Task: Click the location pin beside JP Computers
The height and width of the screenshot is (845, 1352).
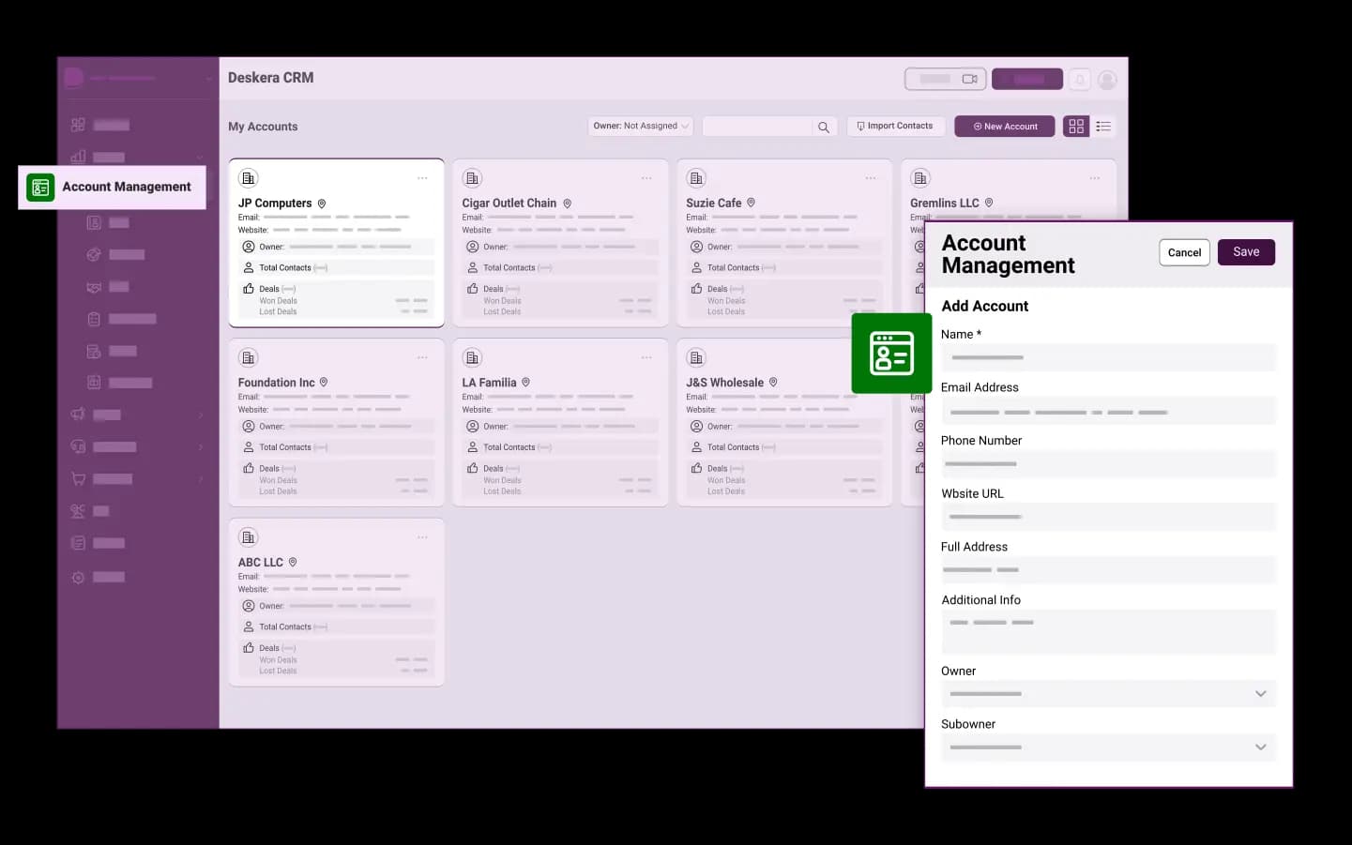Action: 322,204
